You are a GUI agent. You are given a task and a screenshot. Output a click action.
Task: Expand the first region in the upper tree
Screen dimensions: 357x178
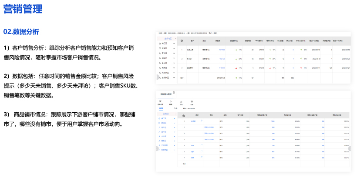click(174, 44)
